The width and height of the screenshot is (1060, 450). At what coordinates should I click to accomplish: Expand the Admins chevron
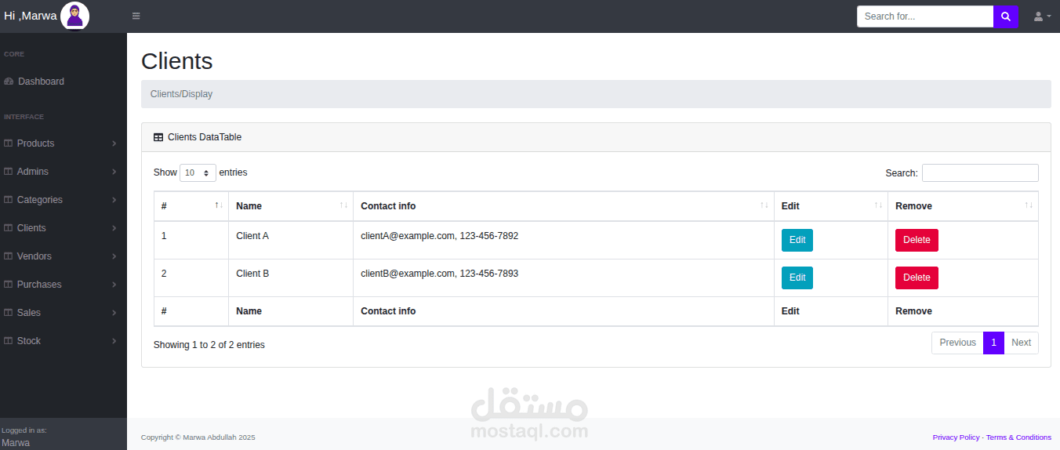point(114,172)
